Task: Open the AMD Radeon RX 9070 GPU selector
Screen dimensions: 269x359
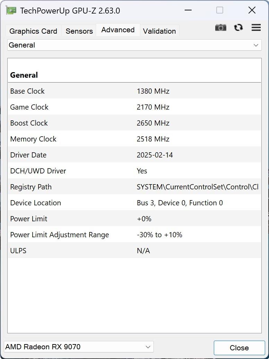Action: (x=78, y=347)
